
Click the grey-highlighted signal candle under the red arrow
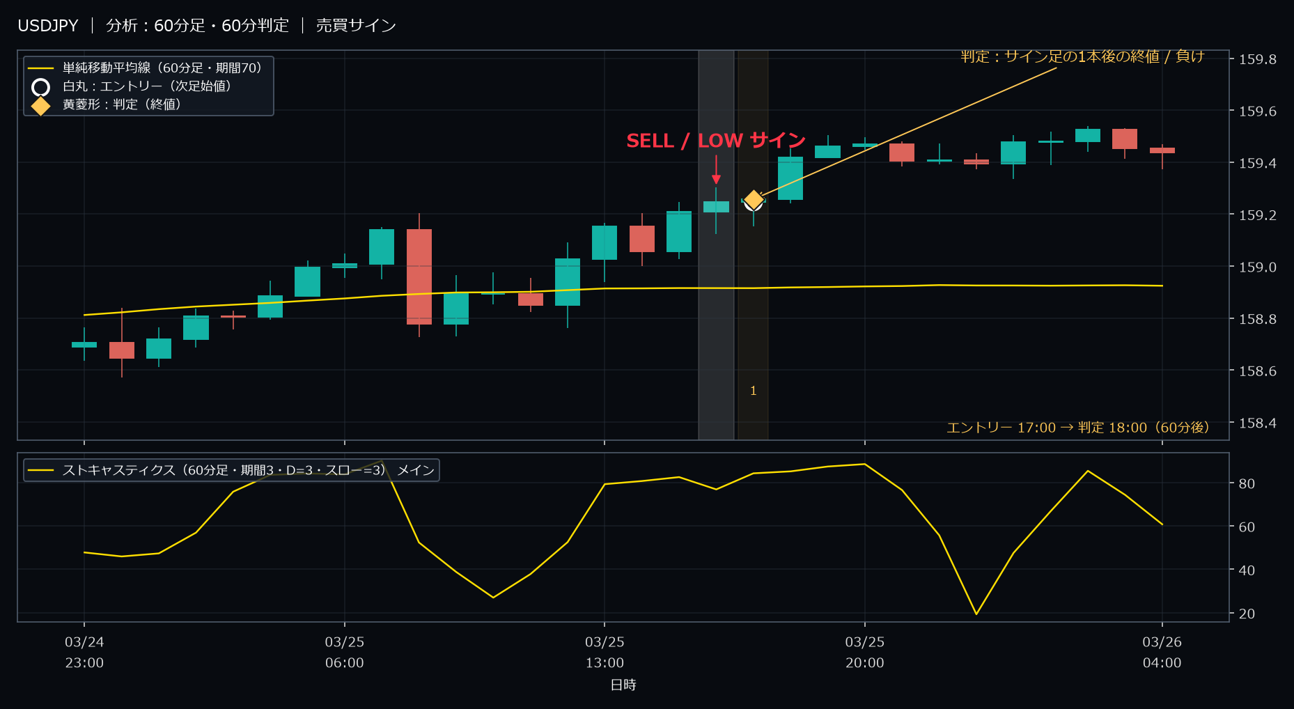[x=716, y=207]
